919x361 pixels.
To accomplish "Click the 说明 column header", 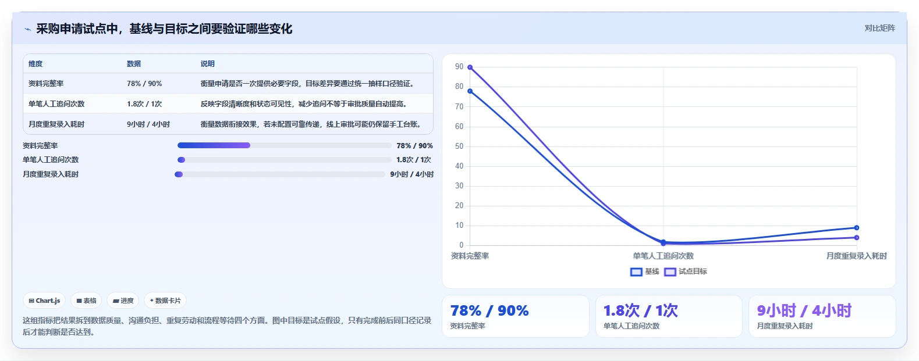I will tap(208, 64).
